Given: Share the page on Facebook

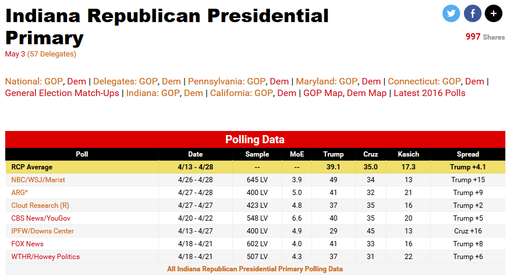Looking at the screenshot, I should pyautogui.click(x=472, y=13).
